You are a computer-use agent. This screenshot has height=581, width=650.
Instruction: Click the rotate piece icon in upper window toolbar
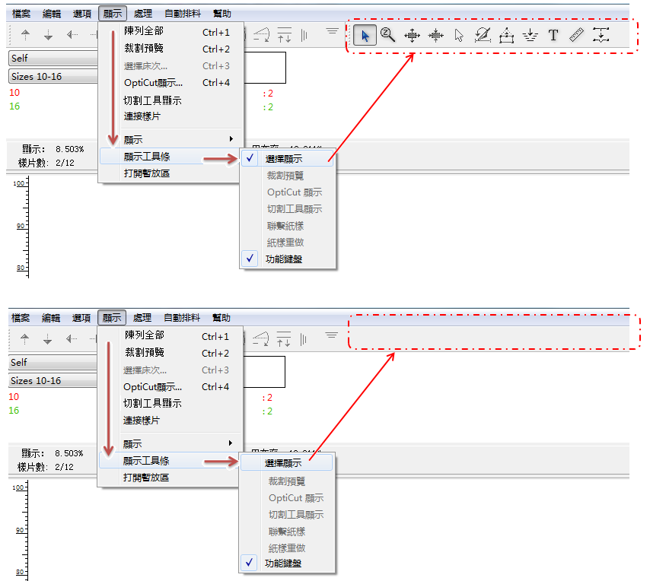coord(262,35)
